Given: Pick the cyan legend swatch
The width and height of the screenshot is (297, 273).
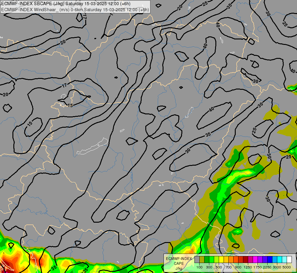Looking at the screenshot, I should (280, 260).
